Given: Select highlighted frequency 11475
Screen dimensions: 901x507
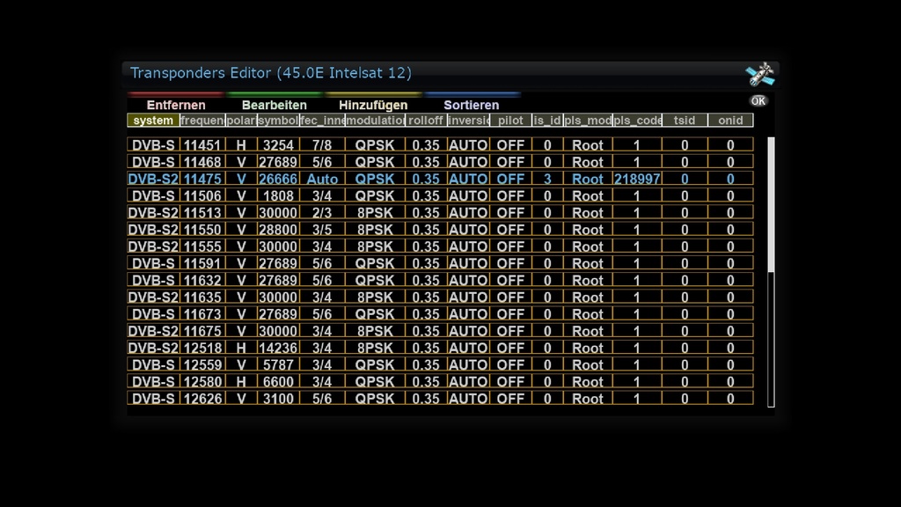Looking at the screenshot, I should (202, 180).
